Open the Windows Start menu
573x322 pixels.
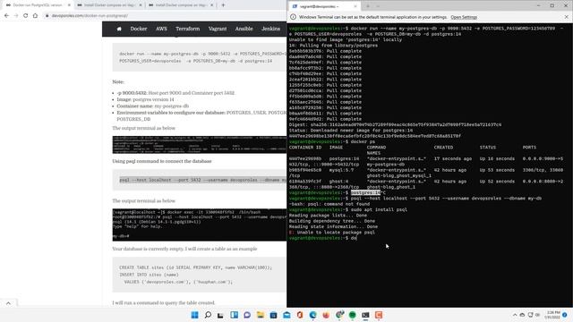(195, 315)
